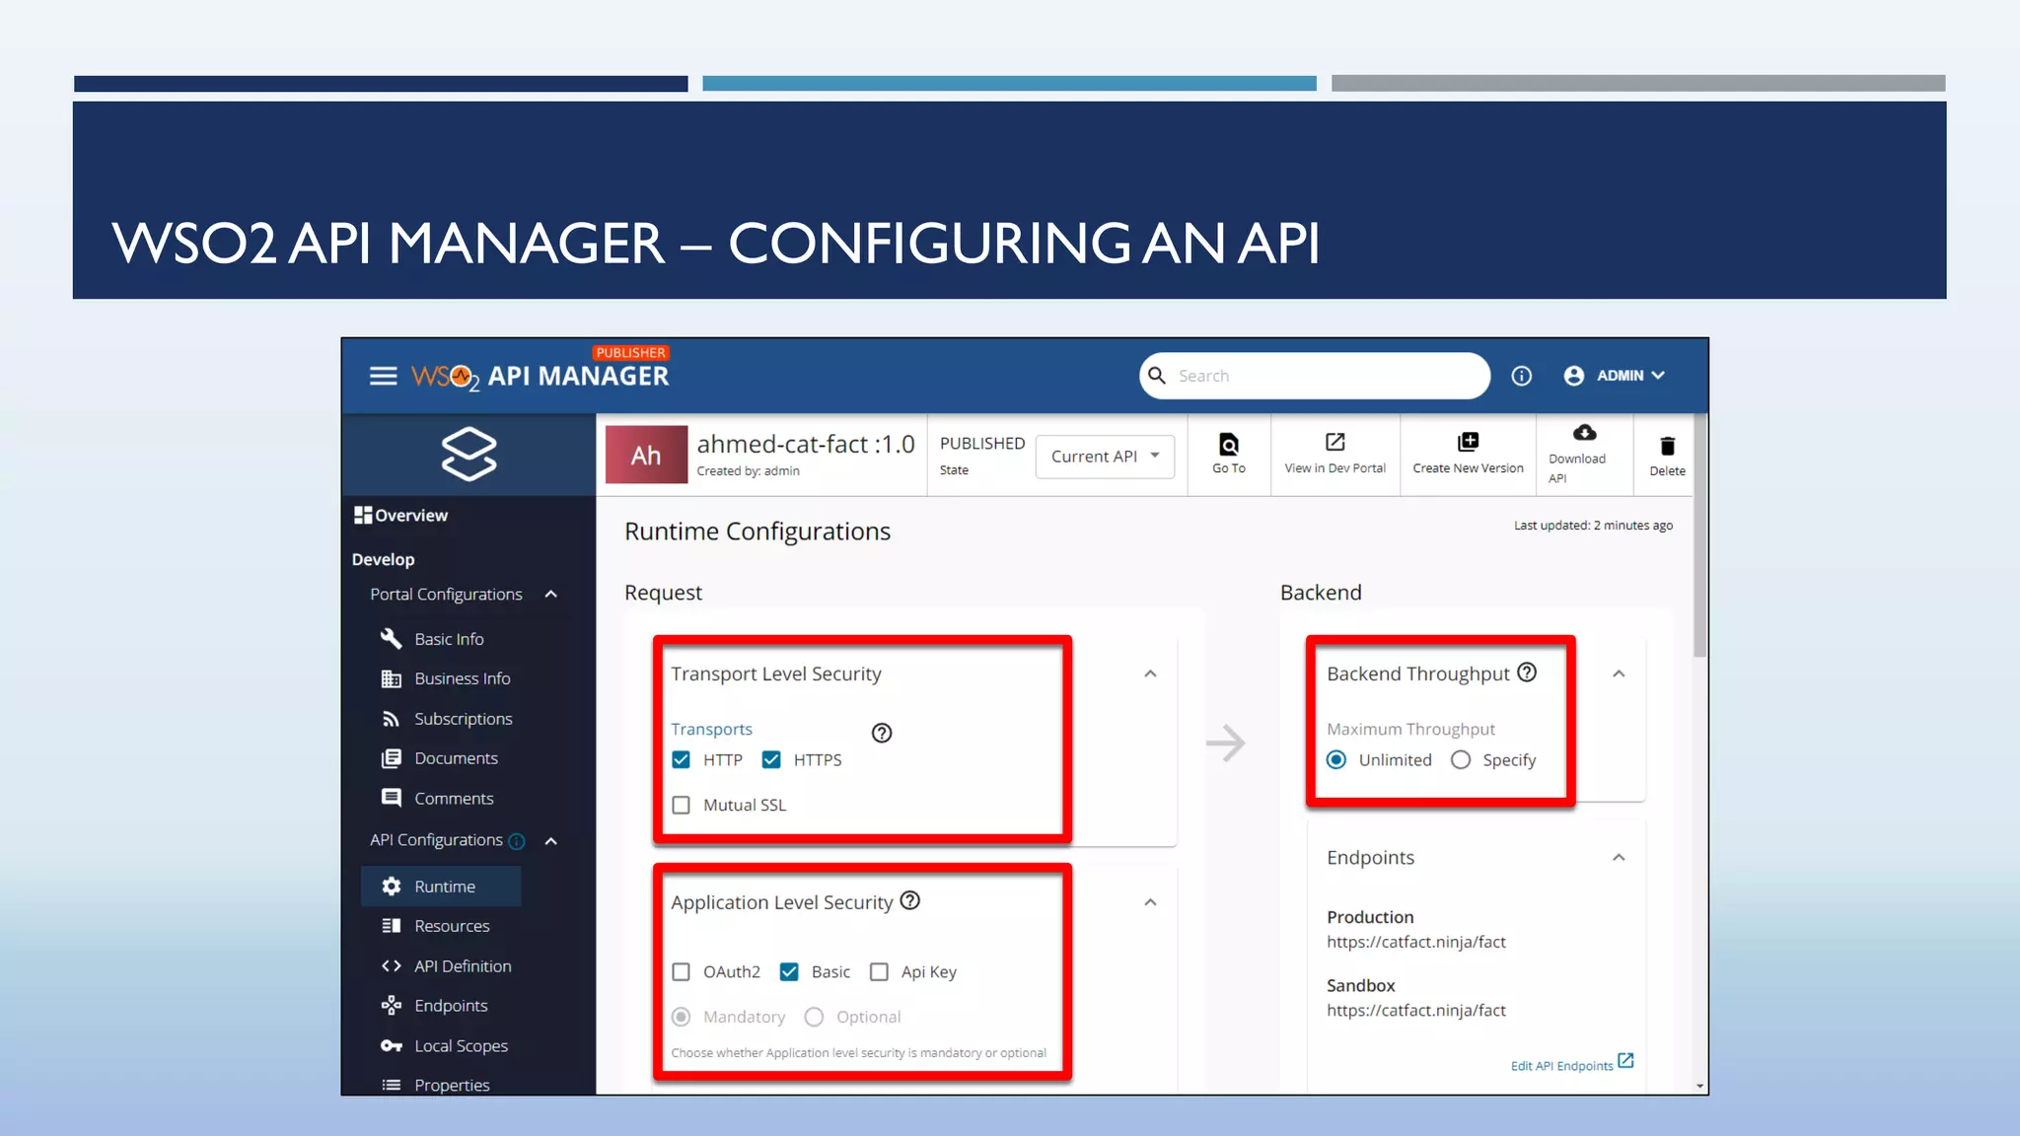Uncheck the HTTP transport checkbox

coord(681,759)
